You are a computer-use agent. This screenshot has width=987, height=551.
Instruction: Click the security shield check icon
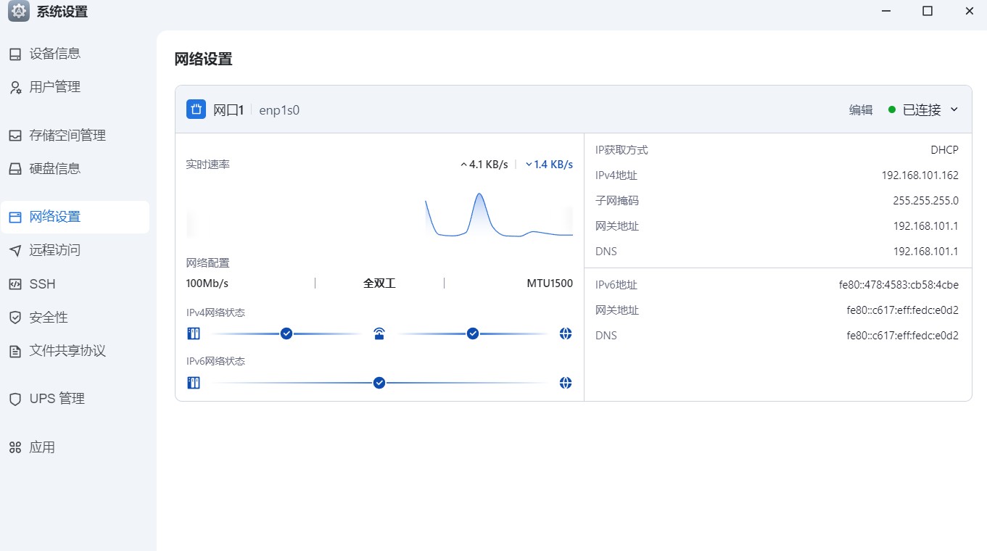(x=15, y=318)
